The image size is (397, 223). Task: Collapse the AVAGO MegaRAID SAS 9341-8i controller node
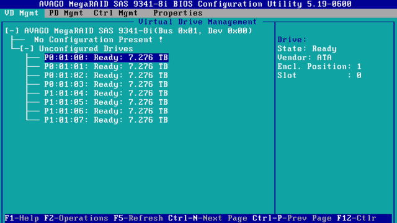(12, 31)
